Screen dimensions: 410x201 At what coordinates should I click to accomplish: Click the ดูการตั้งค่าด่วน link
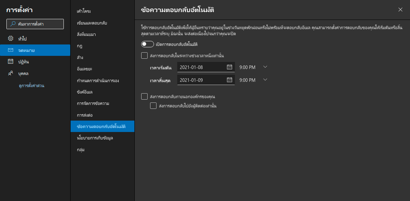(x=34, y=86)
